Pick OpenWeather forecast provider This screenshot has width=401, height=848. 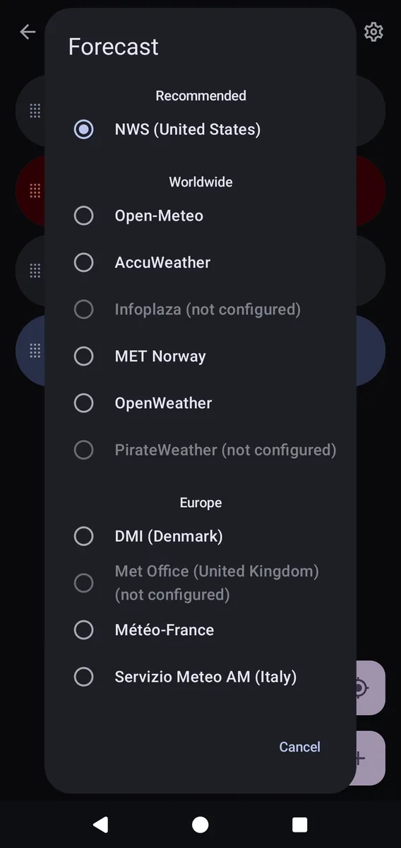pyautogui.click(x=200, y=403)
